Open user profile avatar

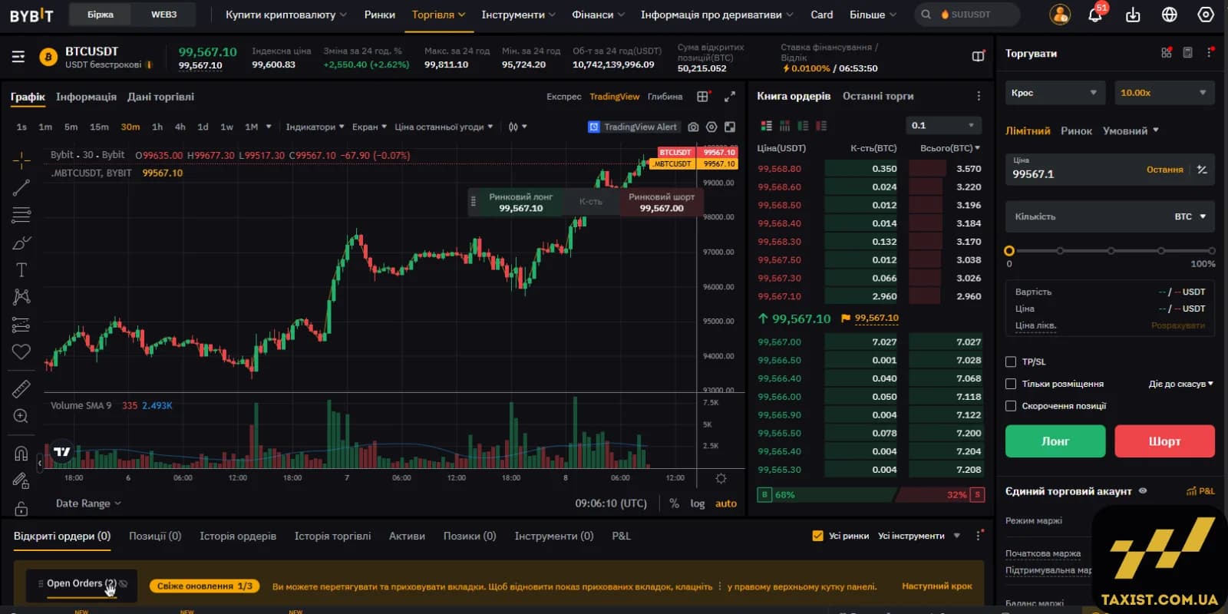1060,15
